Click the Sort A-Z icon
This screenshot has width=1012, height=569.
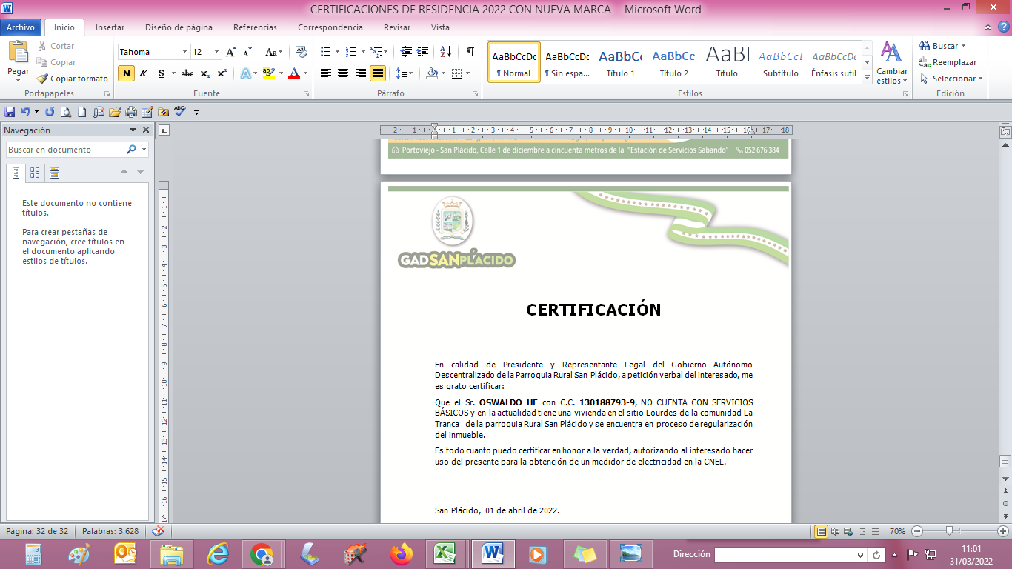tap(445, 52)
